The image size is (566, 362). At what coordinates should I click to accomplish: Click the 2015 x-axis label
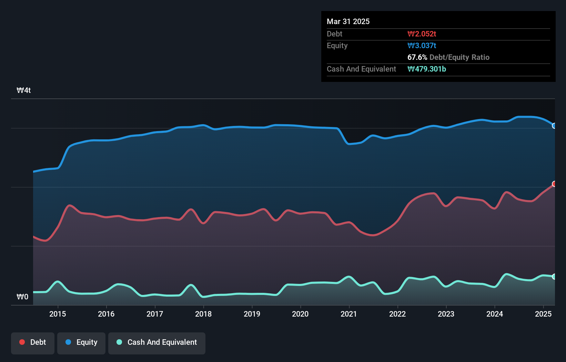coord(58,314)
